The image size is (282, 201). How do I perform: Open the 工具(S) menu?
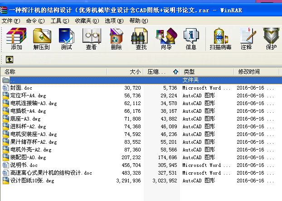[60, 21]
